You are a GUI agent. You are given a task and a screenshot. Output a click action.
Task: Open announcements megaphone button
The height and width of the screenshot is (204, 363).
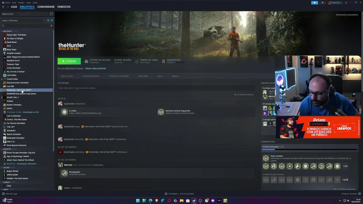[x=315, y=3]
